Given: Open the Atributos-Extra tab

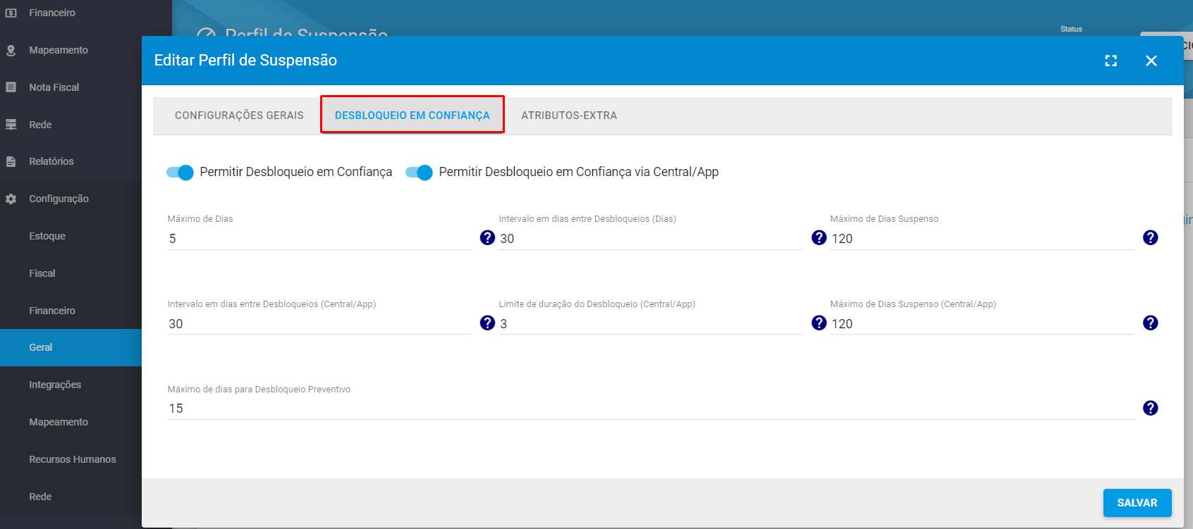Looking at the screenshot, I should pyautogui.click(x=569, y=116).
